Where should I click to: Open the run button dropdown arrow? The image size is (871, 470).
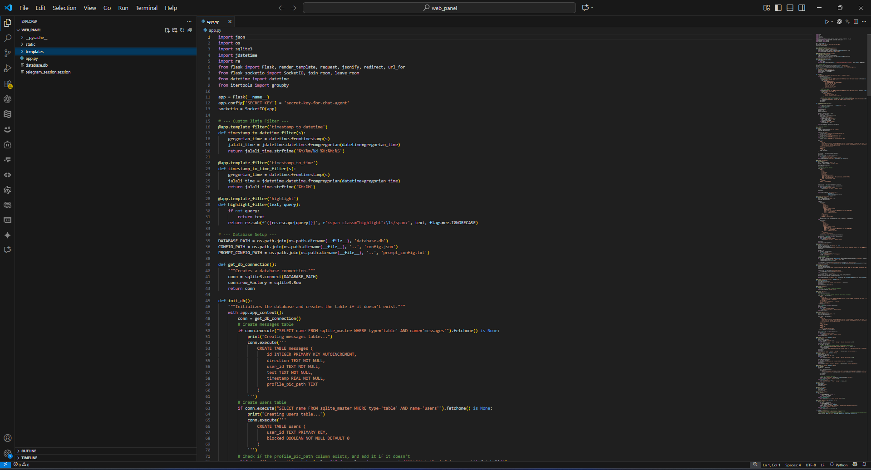tap(832, 22)
